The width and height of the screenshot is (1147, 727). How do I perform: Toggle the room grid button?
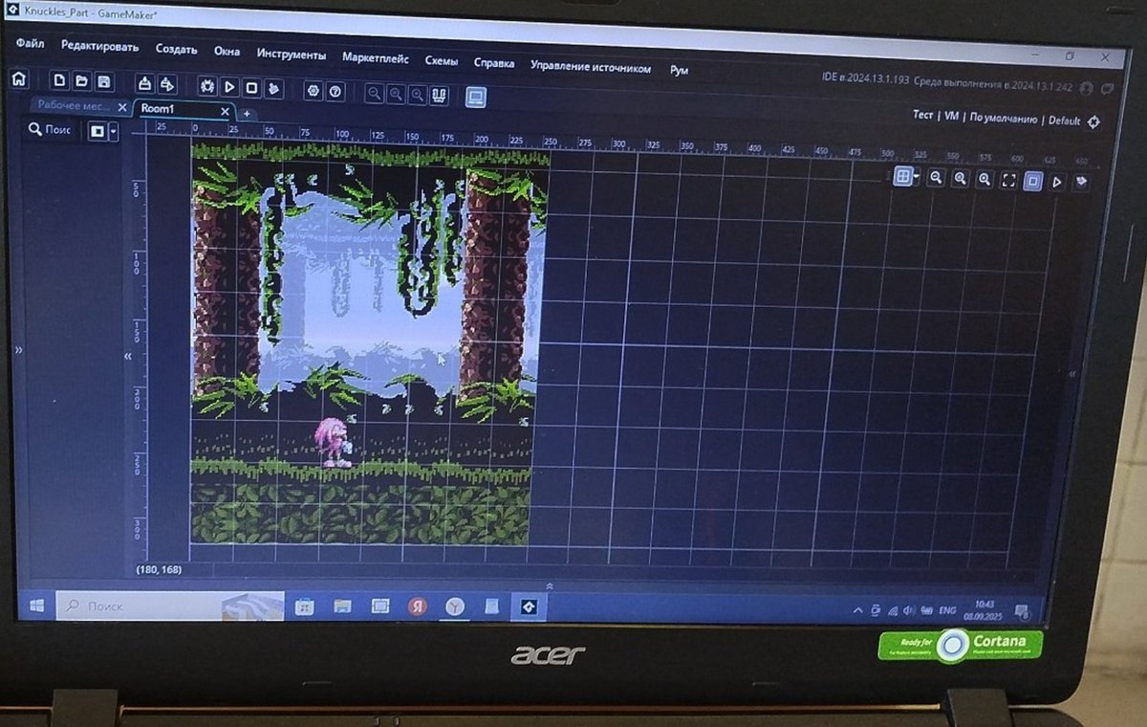pos(902,177)
